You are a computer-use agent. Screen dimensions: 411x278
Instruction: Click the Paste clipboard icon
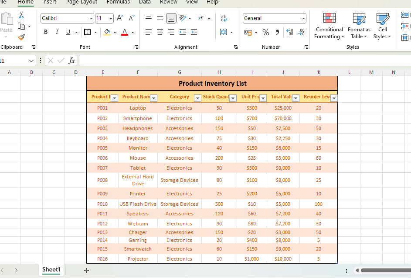tap(6, 19)
